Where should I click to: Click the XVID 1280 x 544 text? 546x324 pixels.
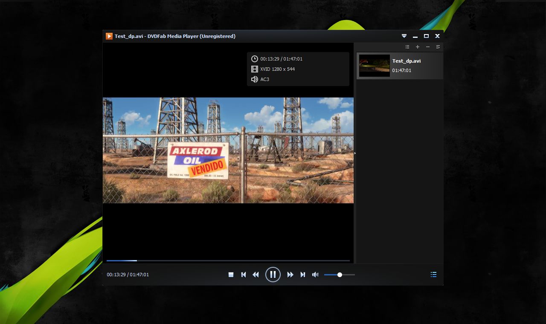point(278,69)
